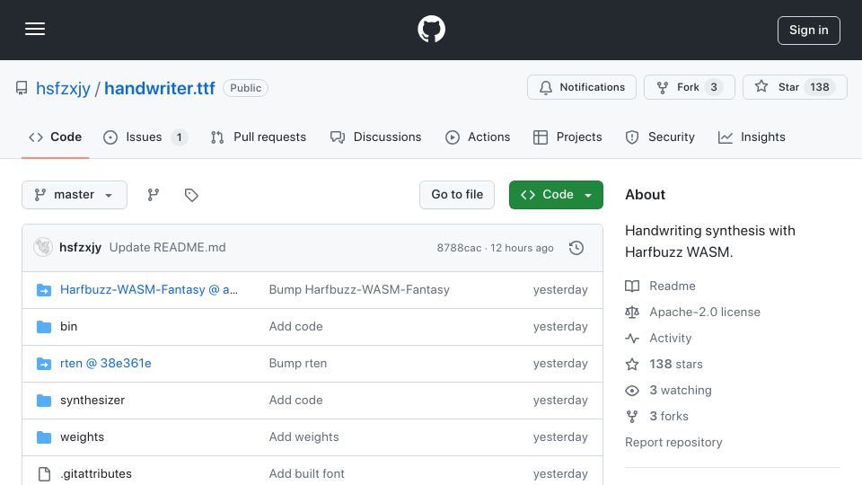862x485 pixels.
Task: Open the Discussions tab
Action: pyautogui.click(x=375, y=137)
